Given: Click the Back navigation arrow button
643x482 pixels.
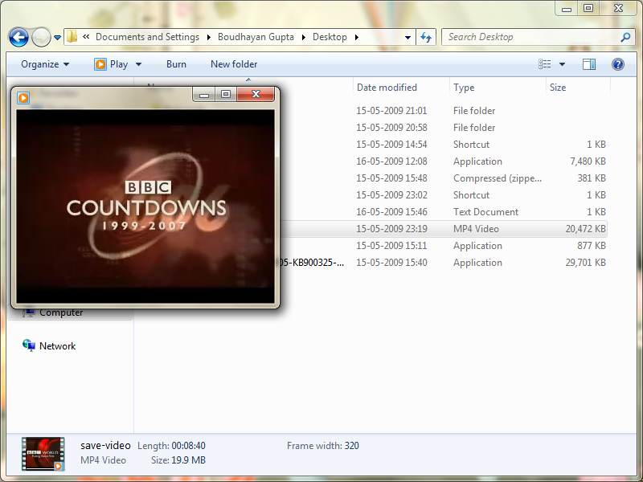Looking at the screenshot, I should [x=18, y=37].
